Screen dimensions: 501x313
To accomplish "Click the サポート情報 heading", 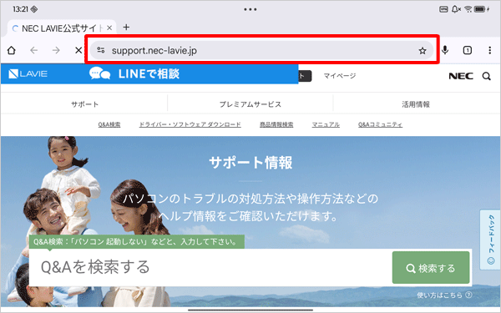I will click(x=250, y=162).
